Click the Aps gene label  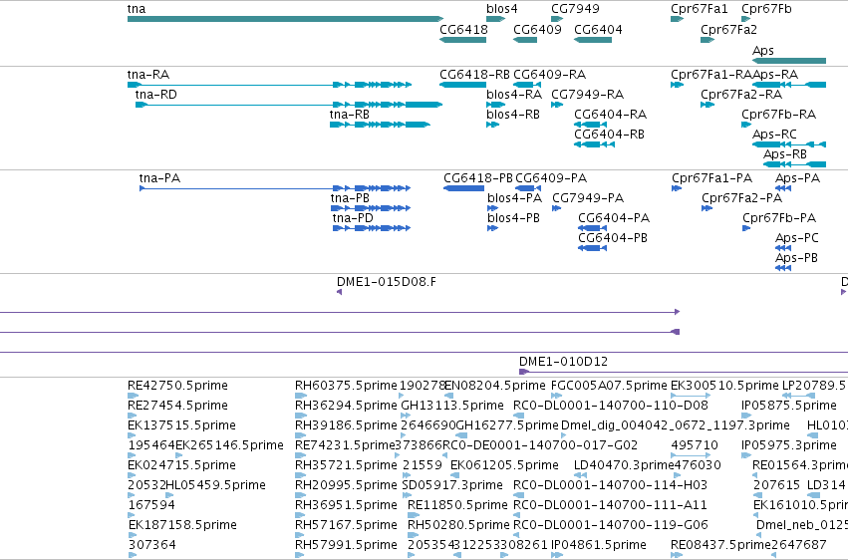point(763,51)
